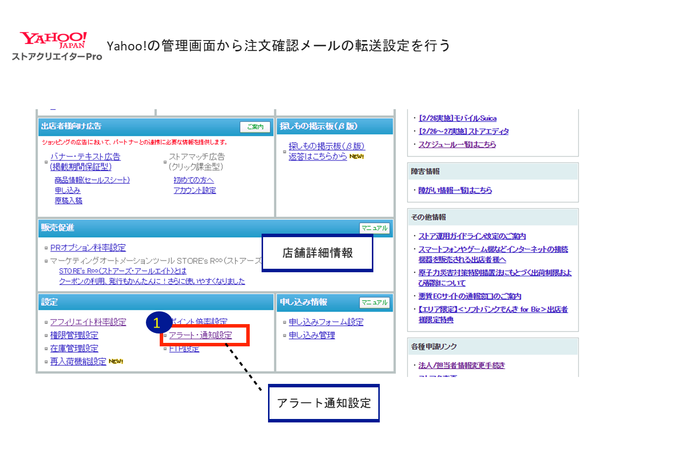675x458 pixels.
Task: Open 【エリア限定】ソフトバンクでんき for Biz link
Action: click(493, 314)
